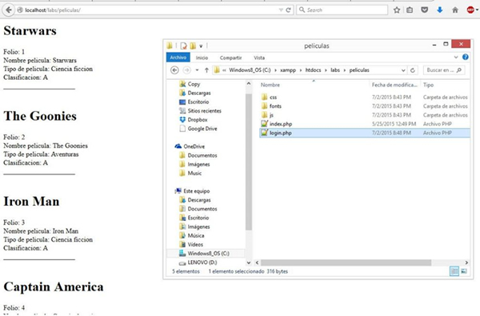480x316 pixels.
Task: Click New folder icon in title bar
Action: [x=193, y=45]
